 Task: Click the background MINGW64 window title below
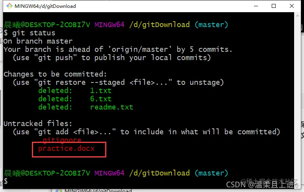point(98,191)
